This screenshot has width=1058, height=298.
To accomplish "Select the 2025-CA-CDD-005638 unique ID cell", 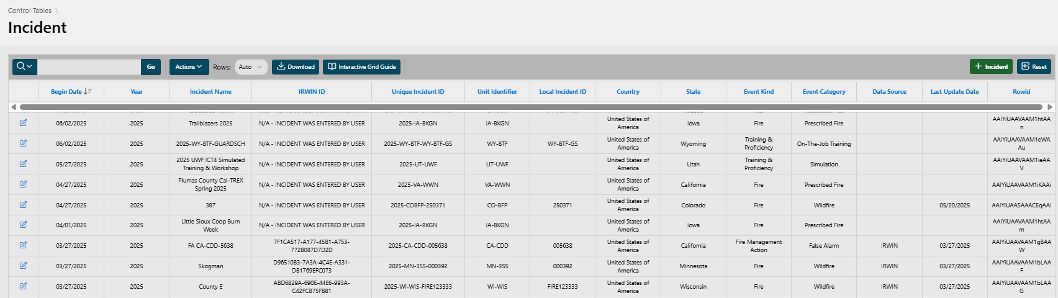I will coord(418,245).
